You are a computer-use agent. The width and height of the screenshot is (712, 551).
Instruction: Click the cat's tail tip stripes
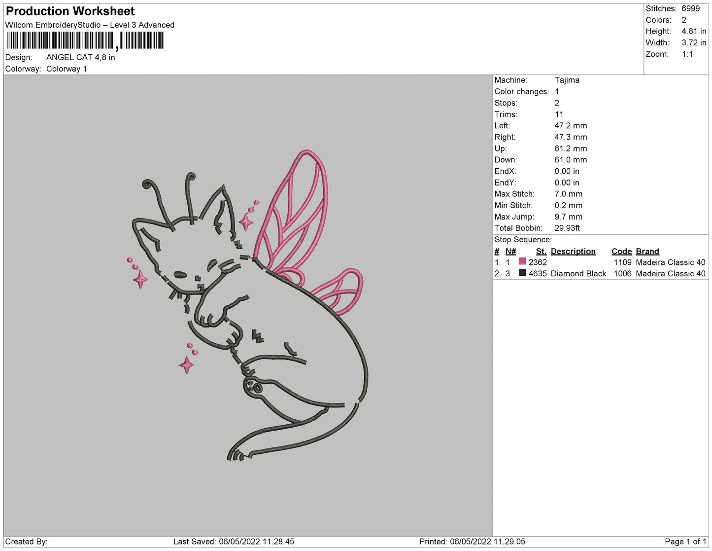pos(237,454)
